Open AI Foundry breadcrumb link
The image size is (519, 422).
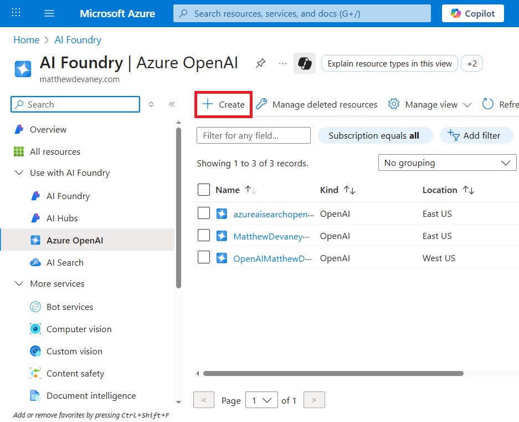coord(78,40)
